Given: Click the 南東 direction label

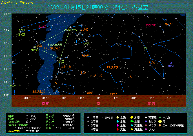Looking at the screenshot, I should pos(45,104).
